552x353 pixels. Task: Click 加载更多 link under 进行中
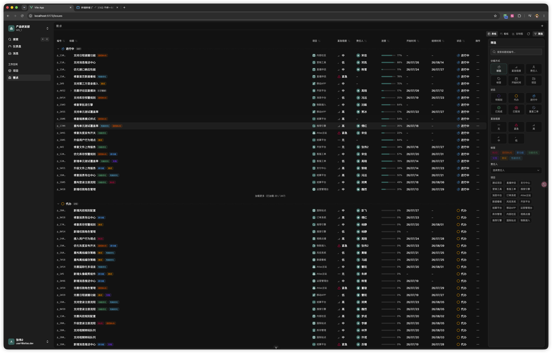[x=270, y=196]
